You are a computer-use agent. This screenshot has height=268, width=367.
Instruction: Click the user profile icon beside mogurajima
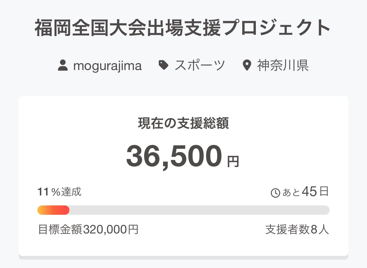pyautogui.click(x=63, y=66)
